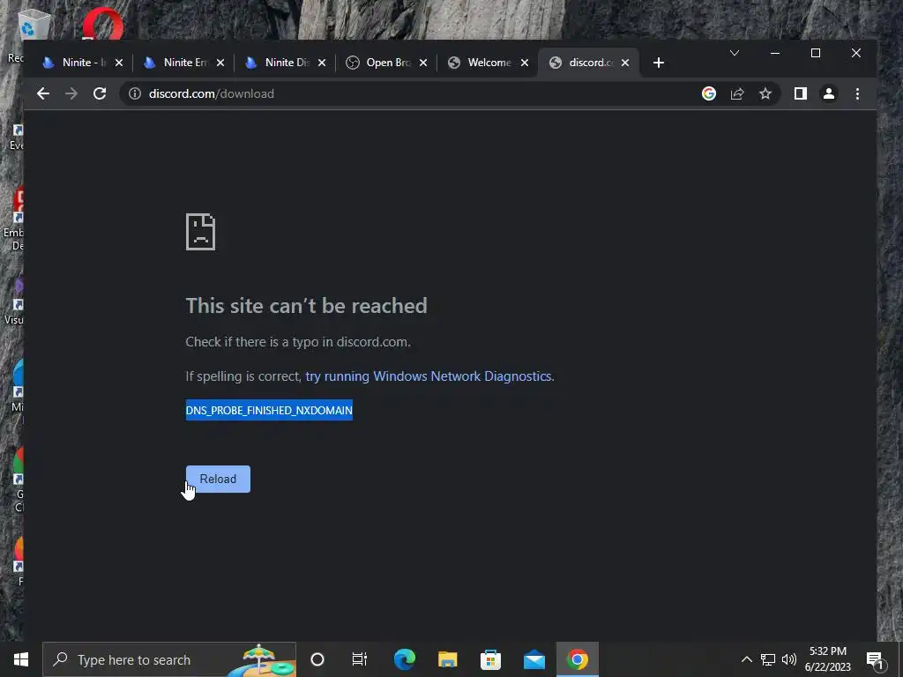Click 'Check if there is a typo' text

tap(298, 342)
